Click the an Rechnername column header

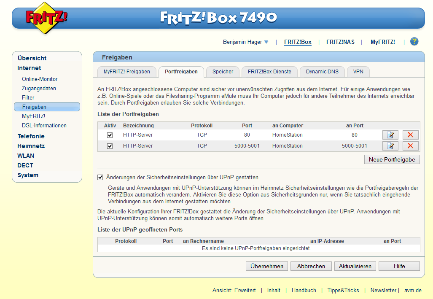click(203, 241)
